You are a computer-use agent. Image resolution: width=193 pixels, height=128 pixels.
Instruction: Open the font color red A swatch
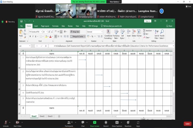pos(51,36)
